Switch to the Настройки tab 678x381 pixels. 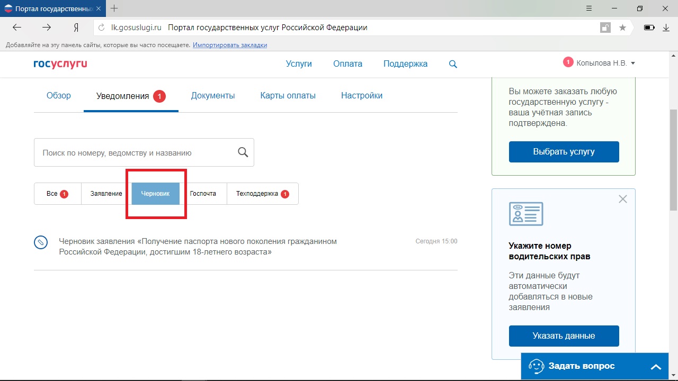tap(362, 96)
